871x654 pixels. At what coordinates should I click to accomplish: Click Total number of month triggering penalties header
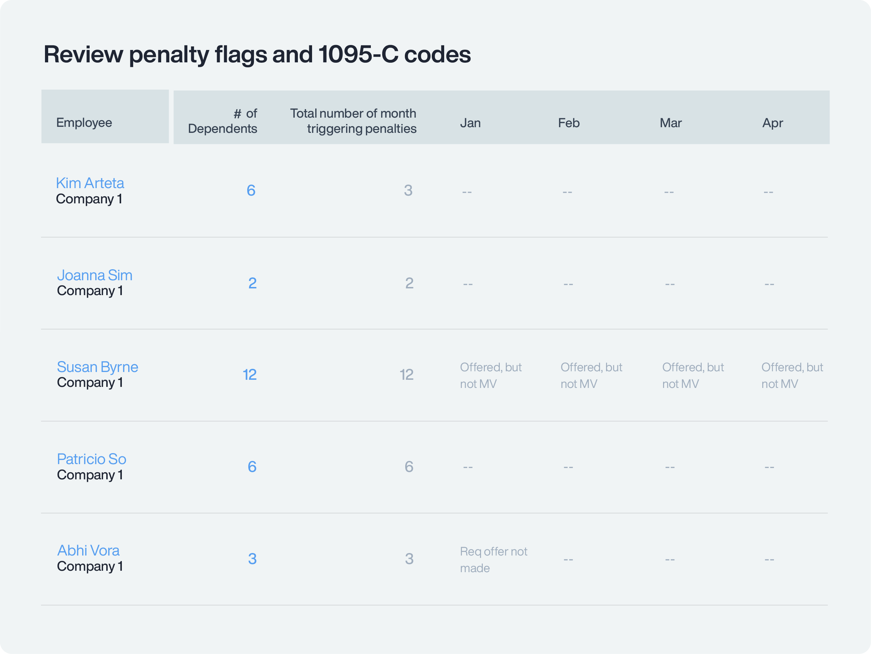point(353,121)
